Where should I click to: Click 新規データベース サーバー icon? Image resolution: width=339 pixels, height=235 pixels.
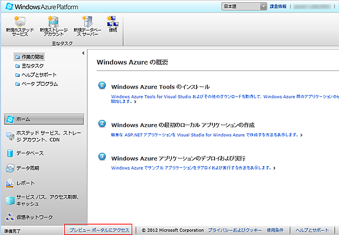pos(88,21)
